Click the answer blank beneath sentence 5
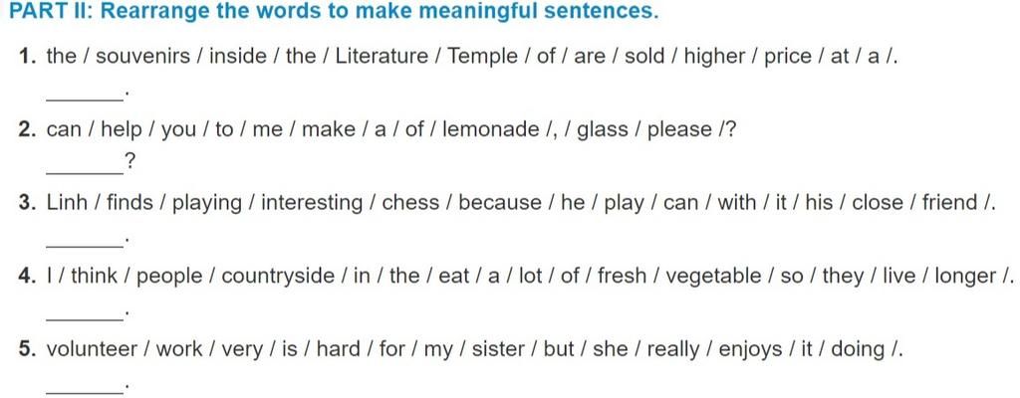1020x398 pixels. pos(84,388)
